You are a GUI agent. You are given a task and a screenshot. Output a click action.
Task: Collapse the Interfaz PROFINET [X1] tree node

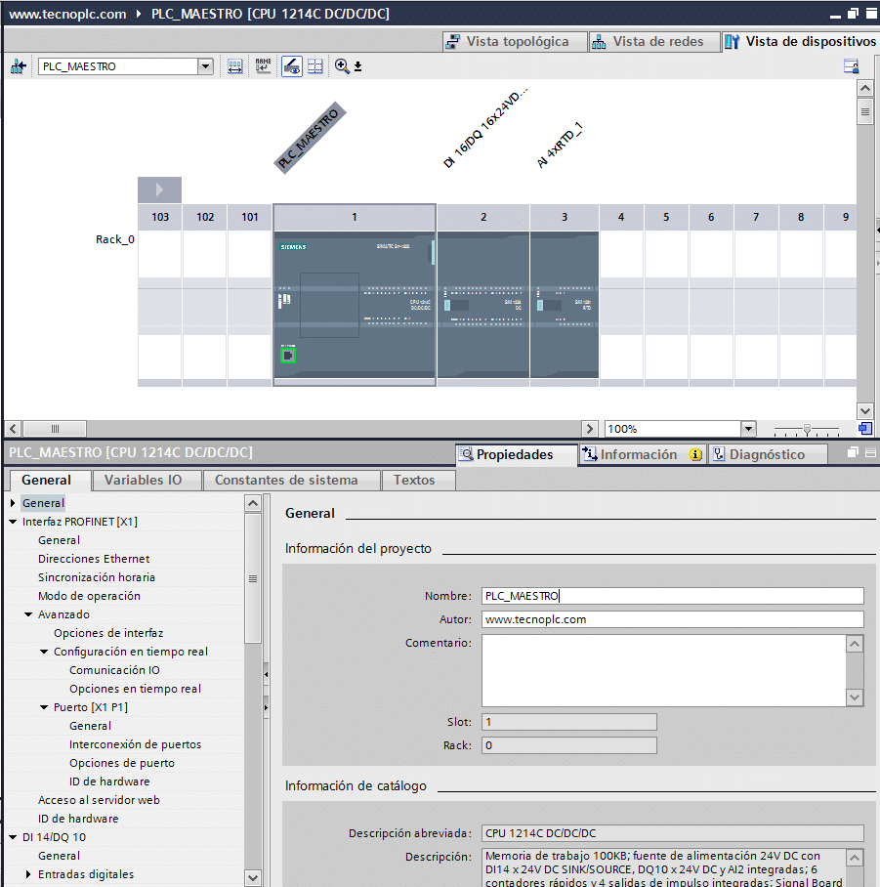[13, 522]
